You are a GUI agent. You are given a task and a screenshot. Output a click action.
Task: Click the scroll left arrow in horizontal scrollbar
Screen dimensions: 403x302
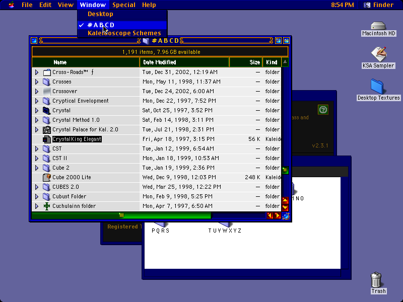270,216
